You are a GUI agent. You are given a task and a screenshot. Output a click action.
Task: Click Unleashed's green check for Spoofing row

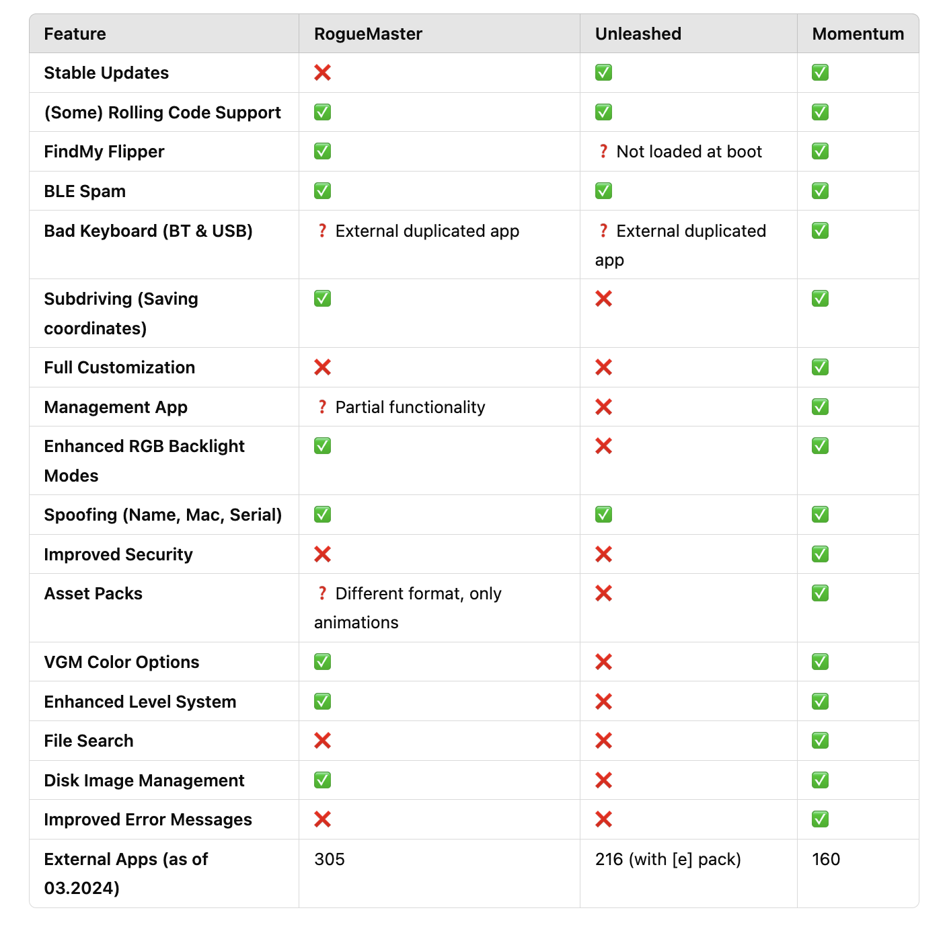tap(603, 515)
